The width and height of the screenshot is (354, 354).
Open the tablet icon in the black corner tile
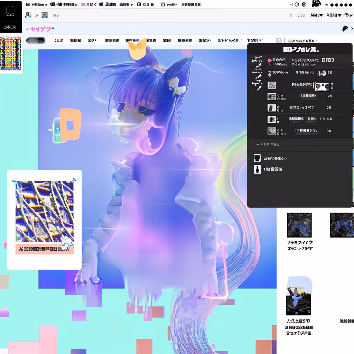[10, 11]
